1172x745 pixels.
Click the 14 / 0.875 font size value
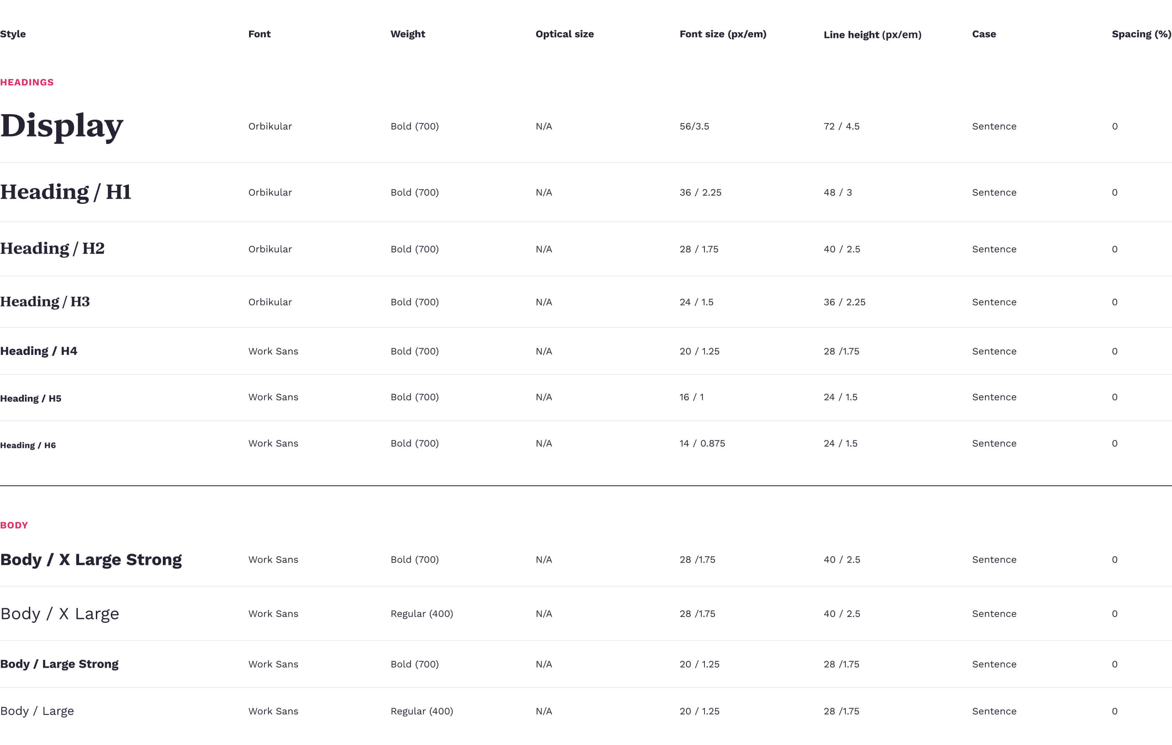[x=702, y=443]
